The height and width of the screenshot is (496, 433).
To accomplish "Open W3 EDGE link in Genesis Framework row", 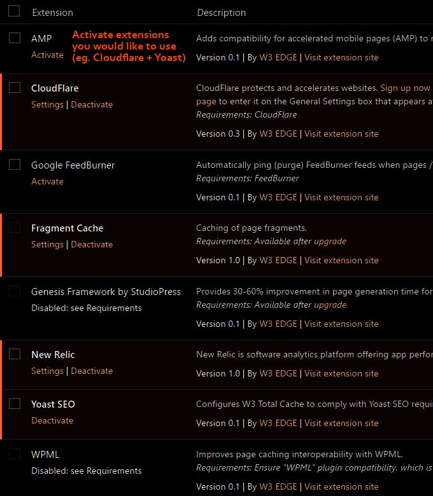I will coord(278,324).
